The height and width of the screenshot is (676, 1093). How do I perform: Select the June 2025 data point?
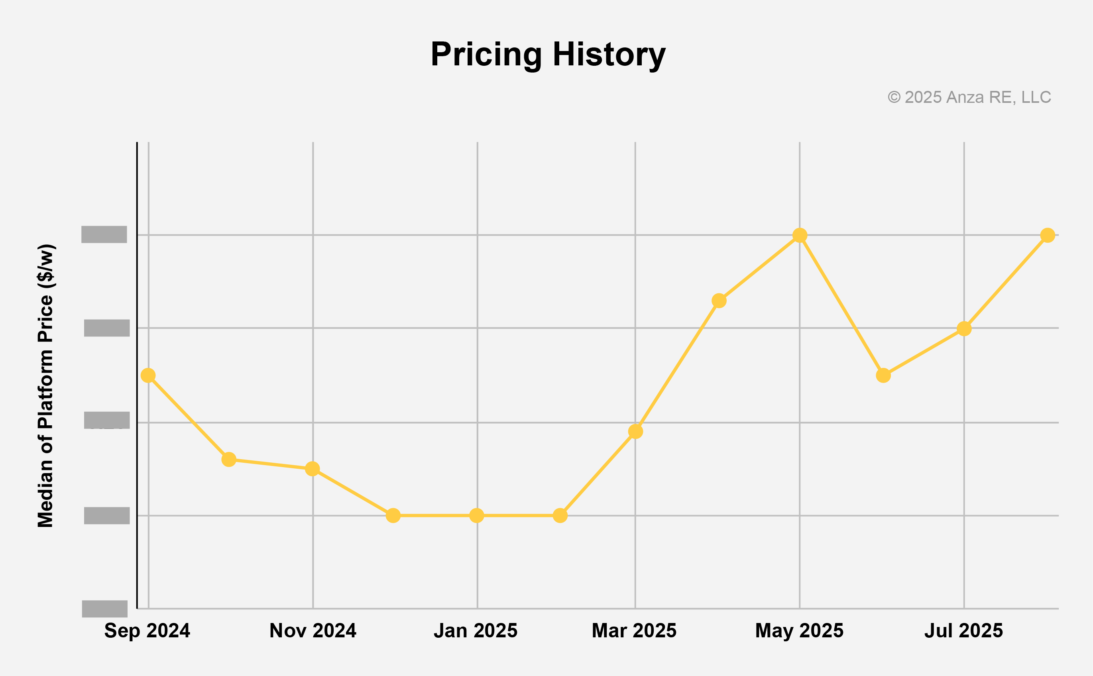coord(883,375)
